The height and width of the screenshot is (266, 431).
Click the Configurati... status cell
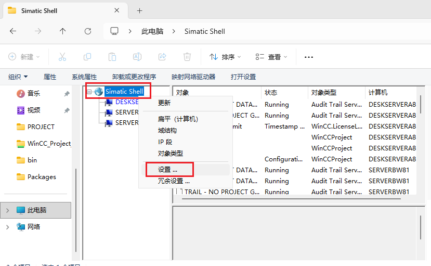(x=283, y=159)
